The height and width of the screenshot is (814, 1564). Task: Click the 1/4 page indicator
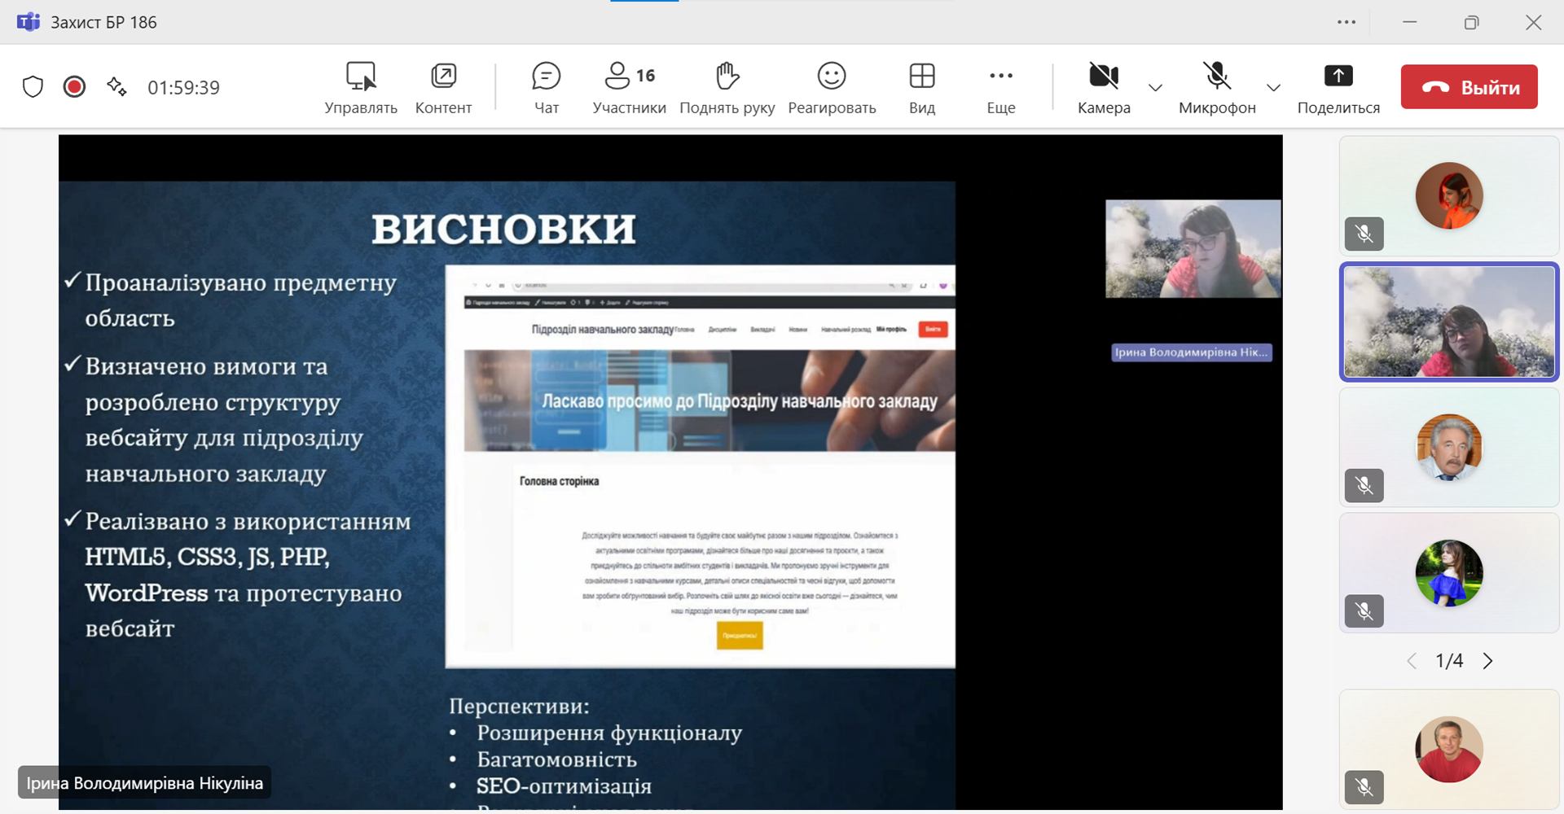pyautogui.click(x=1449, y=661)
